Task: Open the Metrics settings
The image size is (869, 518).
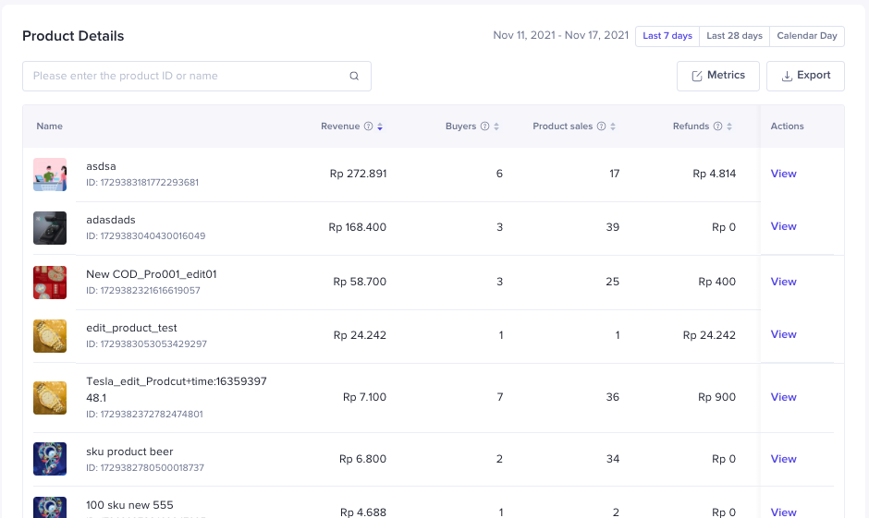Action: [717, 76]
